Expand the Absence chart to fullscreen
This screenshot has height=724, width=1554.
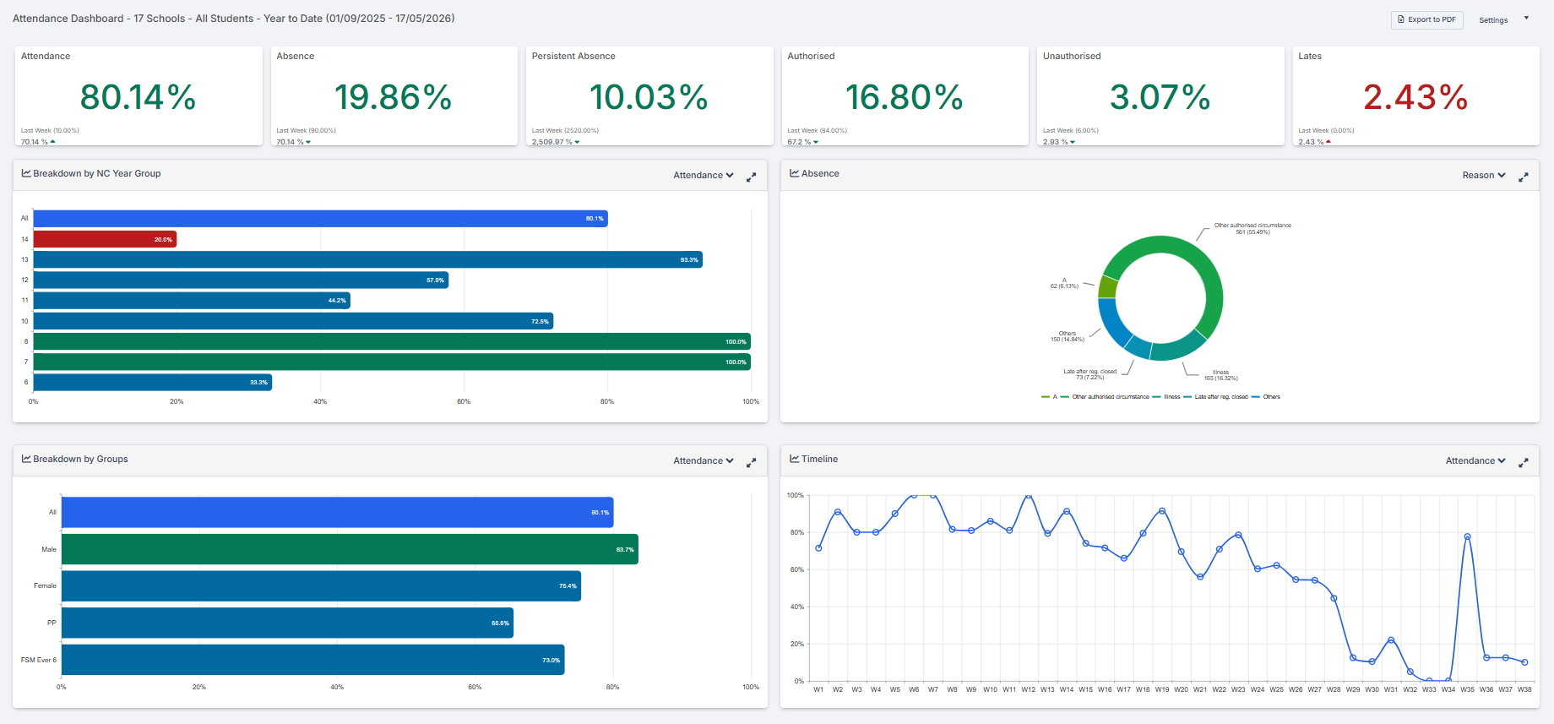click(x=1524, y=177)
